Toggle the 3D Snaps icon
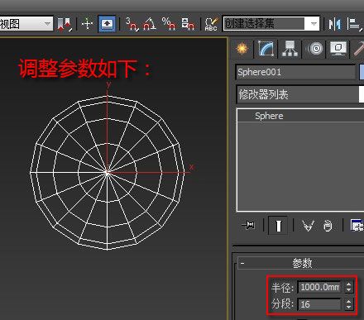Viewport: 364px width, 320px height. pyautogui.click(x=132, y=24)
